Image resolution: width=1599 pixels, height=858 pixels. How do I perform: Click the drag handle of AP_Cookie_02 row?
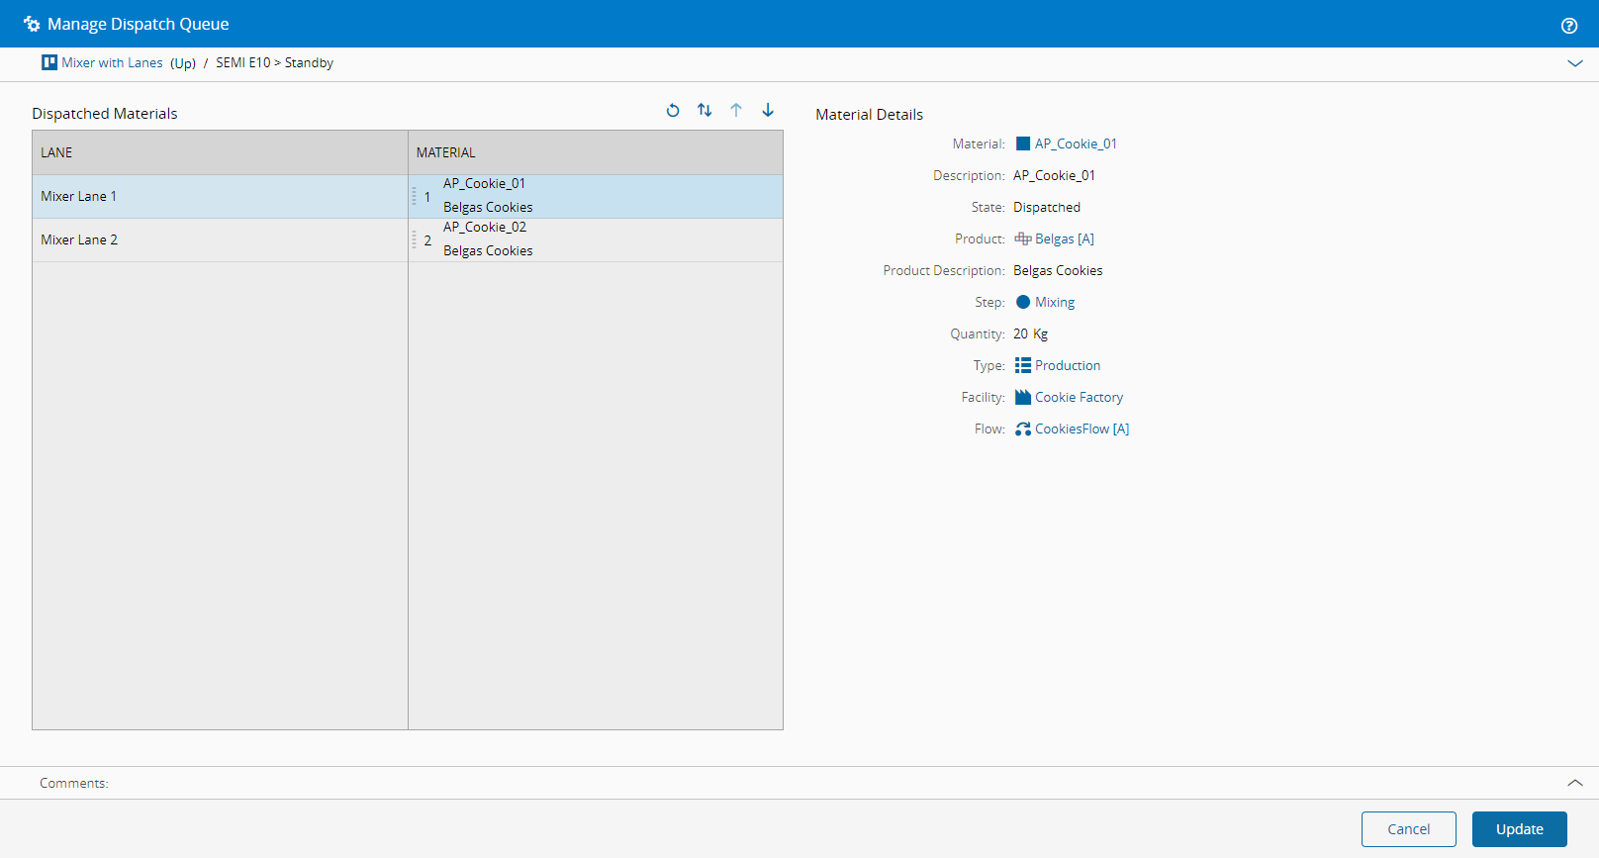pyautogui.click(x=415, y=239)
